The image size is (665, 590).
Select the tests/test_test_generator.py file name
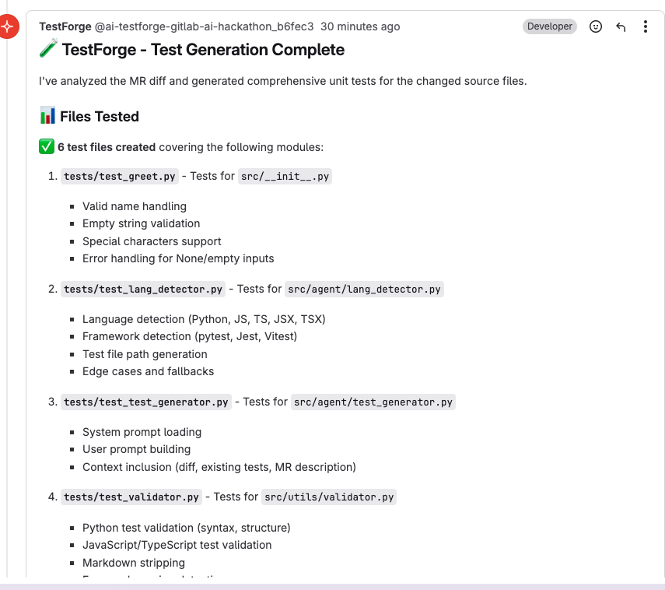pos(146,402)
